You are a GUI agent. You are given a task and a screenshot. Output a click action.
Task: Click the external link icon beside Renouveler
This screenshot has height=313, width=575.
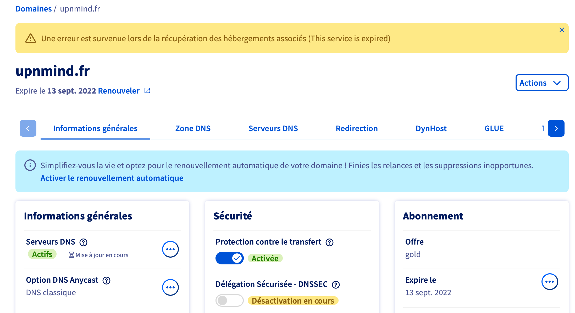pyautogui.click(x=147, y=90)
